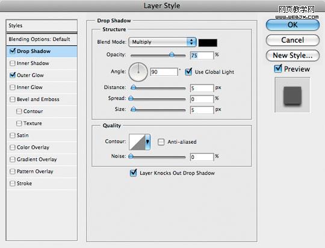The width and height of the screenshot is (325, 248).
Task: Select the Pattern Overlay row label
Action: click(35, 172)
